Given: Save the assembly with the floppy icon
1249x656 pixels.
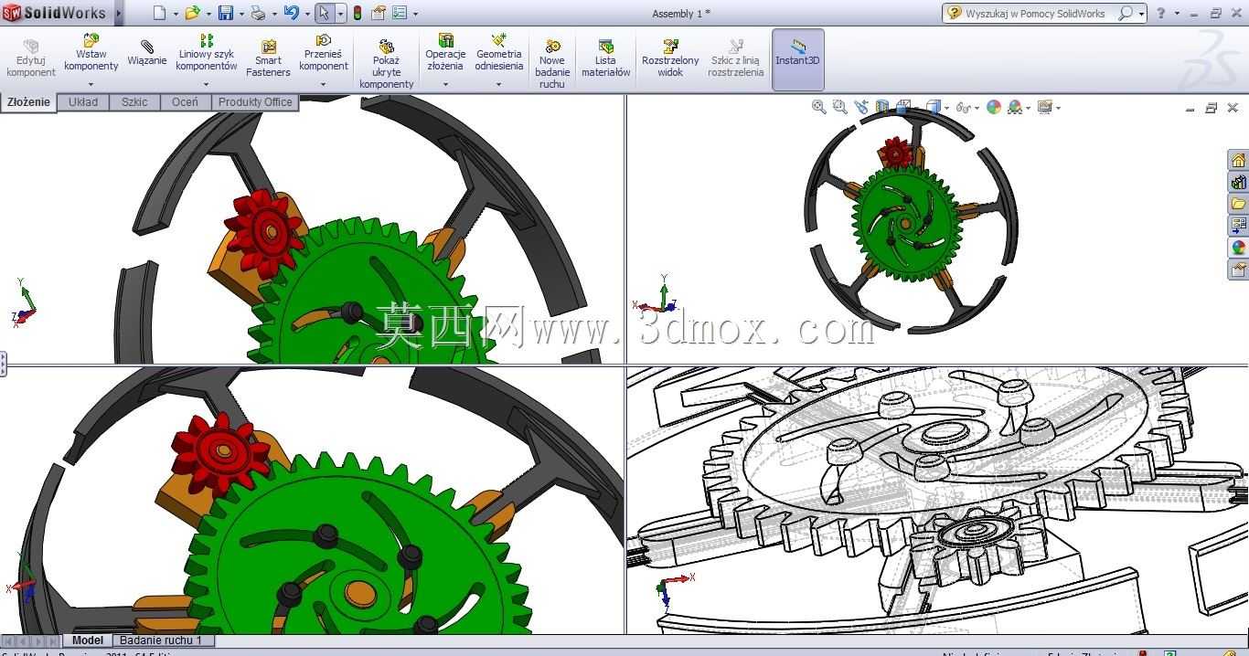Looking at the screenshot, I should pos(225,13).
